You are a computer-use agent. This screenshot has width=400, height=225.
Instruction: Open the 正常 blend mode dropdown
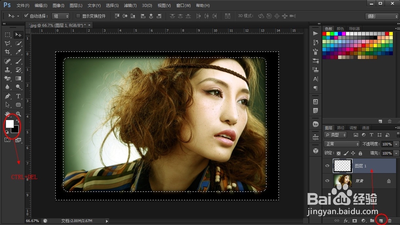coord(341,144)
